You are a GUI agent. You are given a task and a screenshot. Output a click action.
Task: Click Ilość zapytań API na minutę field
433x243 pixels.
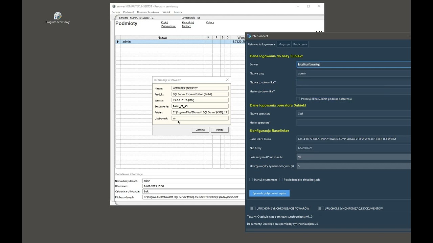pyautogui.click(x=354, y=157)
